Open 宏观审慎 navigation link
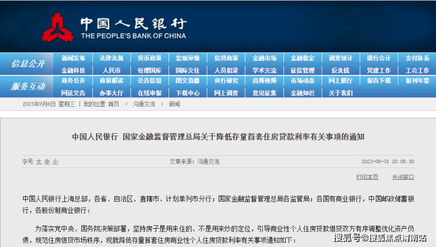Viewport: 436px width, 247px height. pyautogui.click(x=188, y=58)
